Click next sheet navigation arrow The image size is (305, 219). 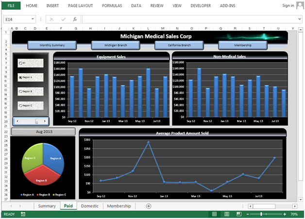point(20,206)
